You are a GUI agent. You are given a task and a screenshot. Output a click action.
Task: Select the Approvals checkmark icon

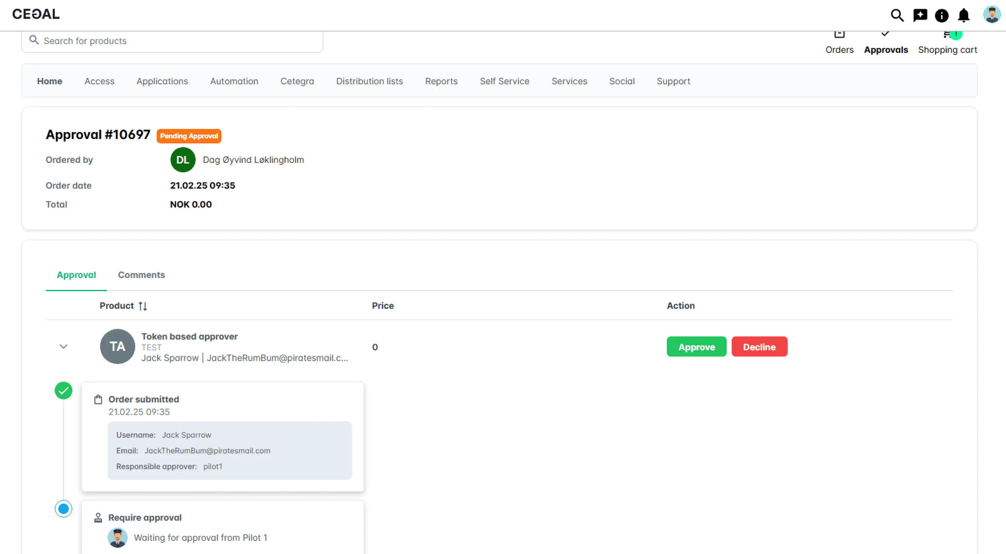click(885, 34)
